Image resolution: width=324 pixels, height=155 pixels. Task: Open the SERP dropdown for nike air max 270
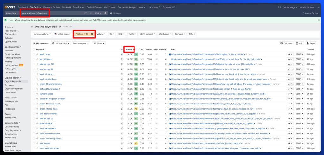point(299,64)
